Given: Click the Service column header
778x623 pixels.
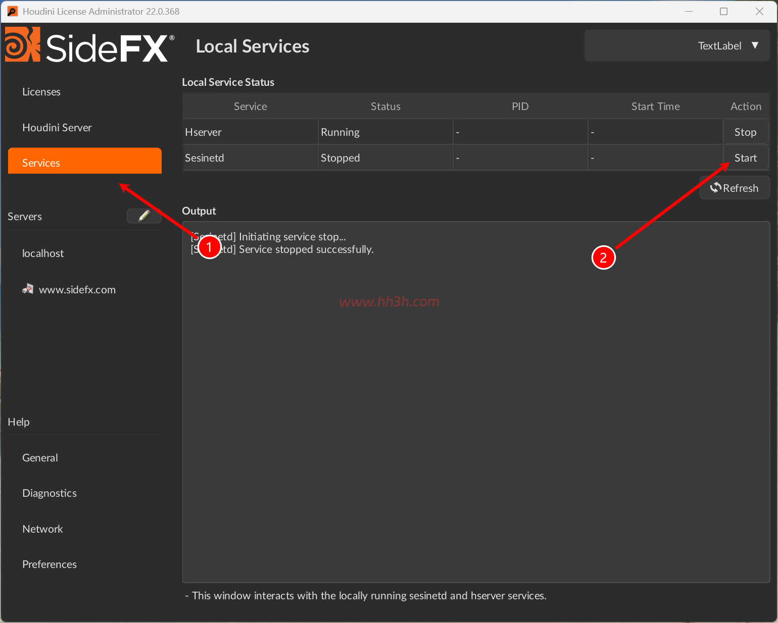Looking at the screenshot, I should click(x=250, y=107).
